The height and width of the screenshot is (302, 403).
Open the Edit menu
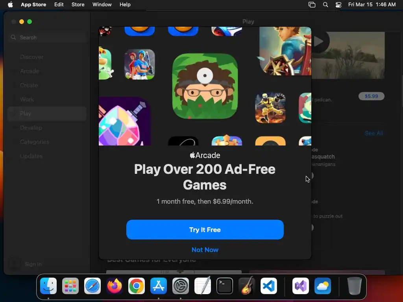pos(59,5)
